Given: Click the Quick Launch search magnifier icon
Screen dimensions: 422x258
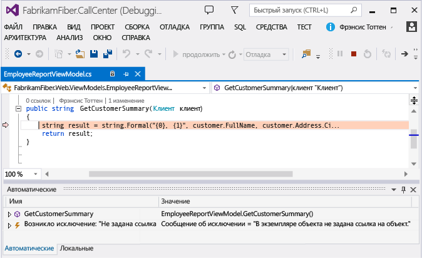Looking at the screenshot, I should pyautogui.click(x=354, y=10).
